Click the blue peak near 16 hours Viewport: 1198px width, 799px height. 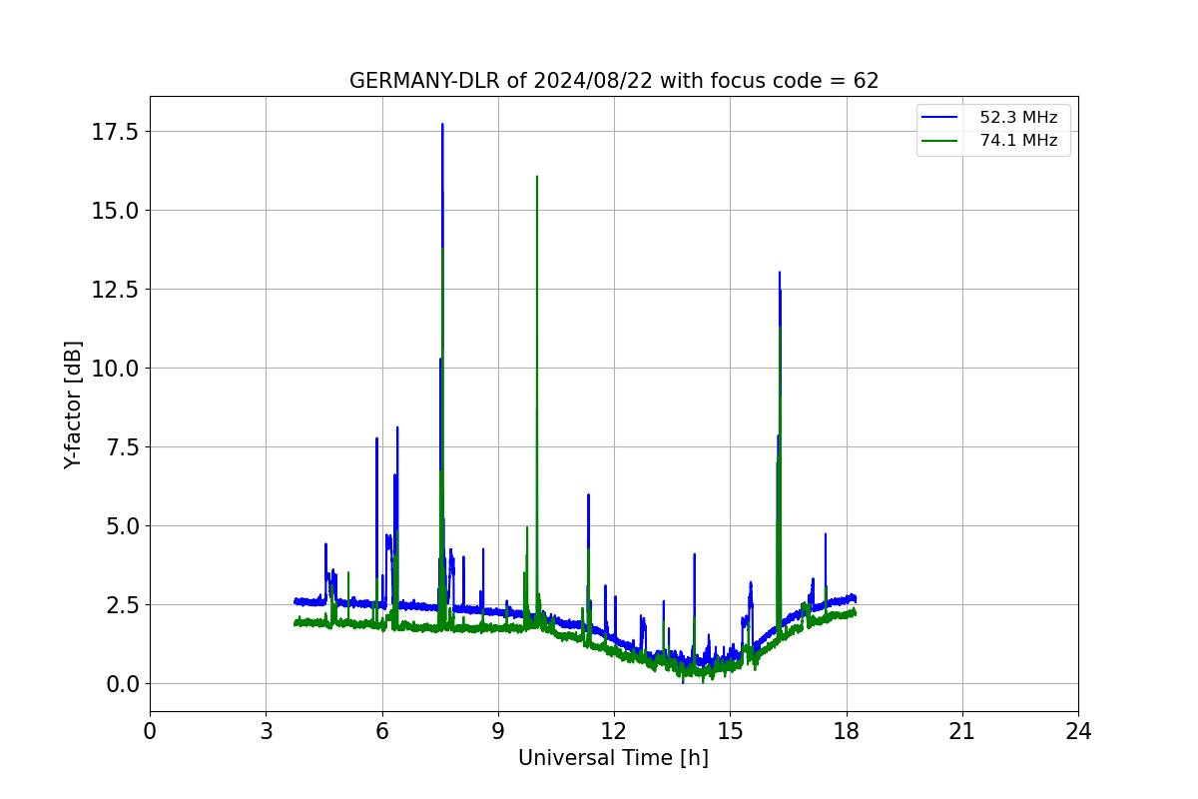click(780, 275)
